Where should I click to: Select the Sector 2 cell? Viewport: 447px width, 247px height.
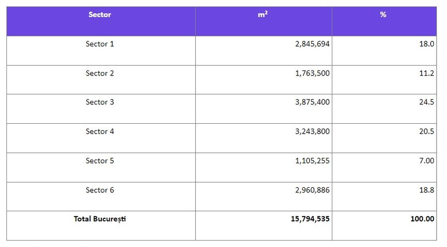[100, 73]
